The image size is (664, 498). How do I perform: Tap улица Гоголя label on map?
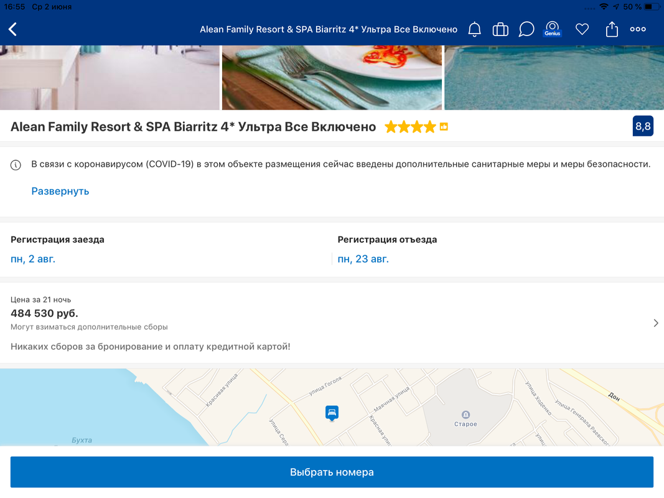coord(325,386)
